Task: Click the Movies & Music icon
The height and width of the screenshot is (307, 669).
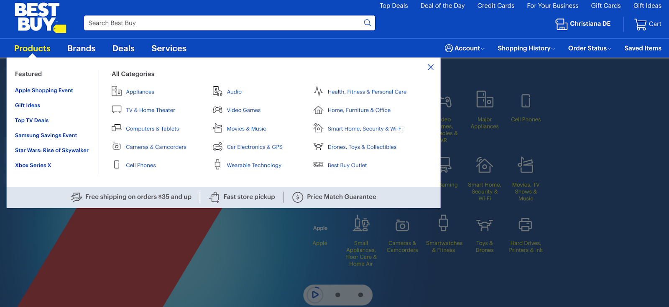Action: point(217,128)
